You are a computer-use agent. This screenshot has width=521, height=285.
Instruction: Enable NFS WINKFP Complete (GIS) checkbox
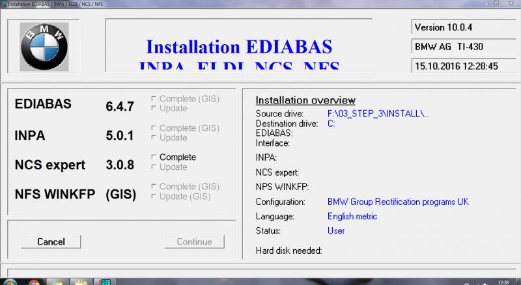(154, 187)
